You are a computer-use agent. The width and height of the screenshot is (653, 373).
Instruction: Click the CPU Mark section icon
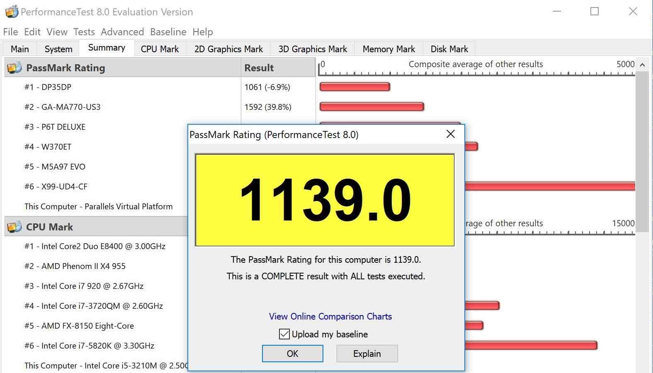click(15, 227)
